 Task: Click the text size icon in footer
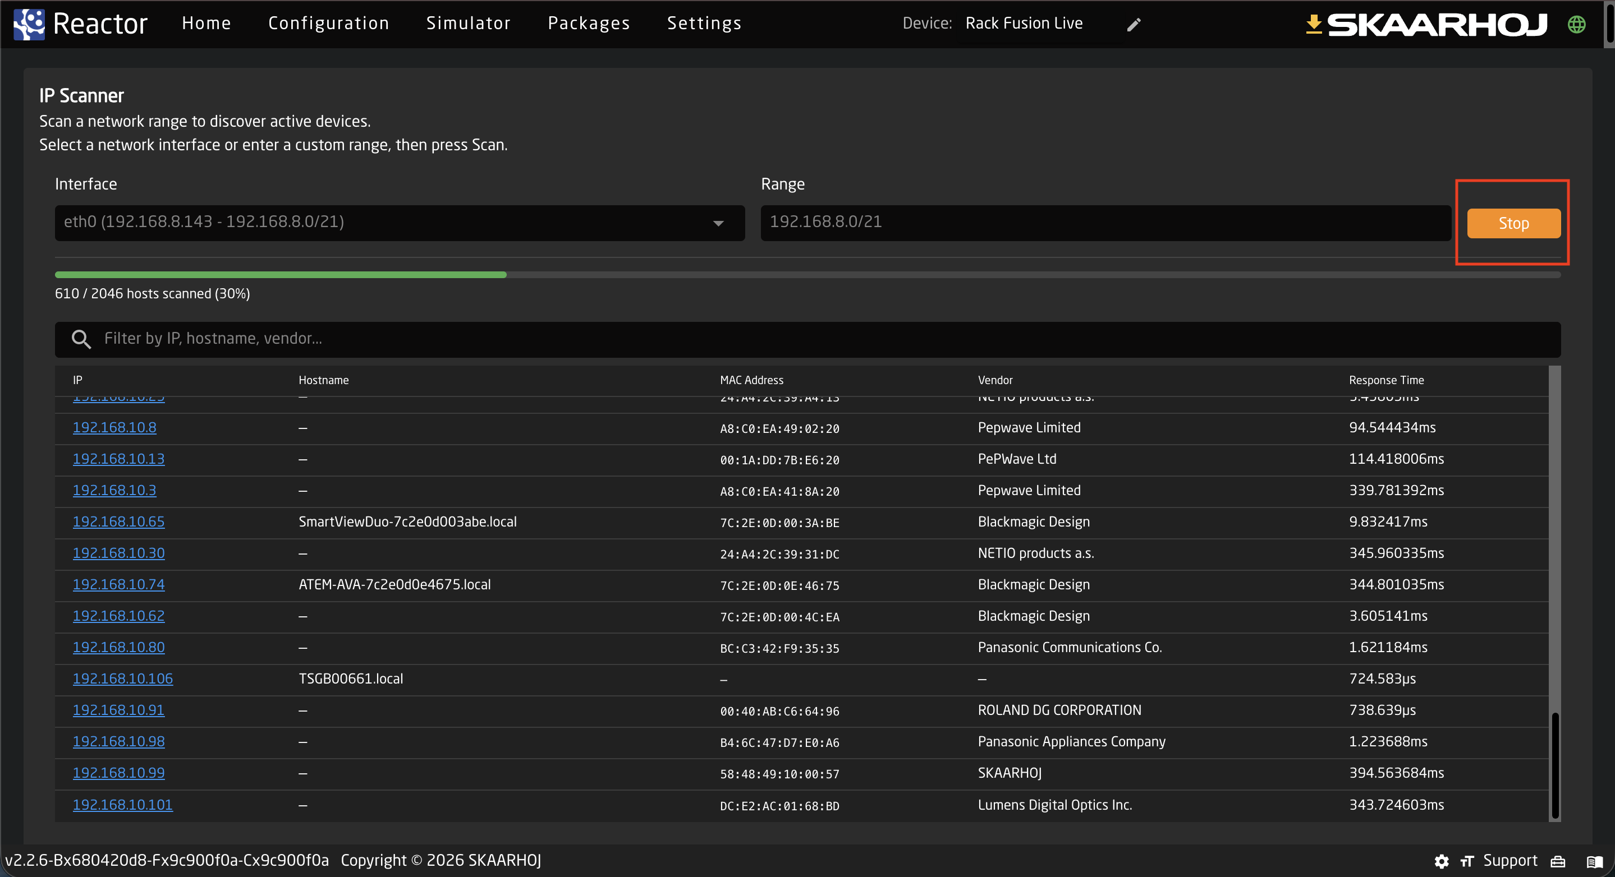(x=1466, y=861)
